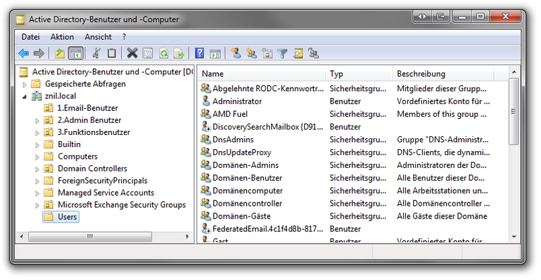The height and width of the screenshot is (280, 541).
Task: Expand Microsoft Exchange Security Groups node
Action: [37, 205]
